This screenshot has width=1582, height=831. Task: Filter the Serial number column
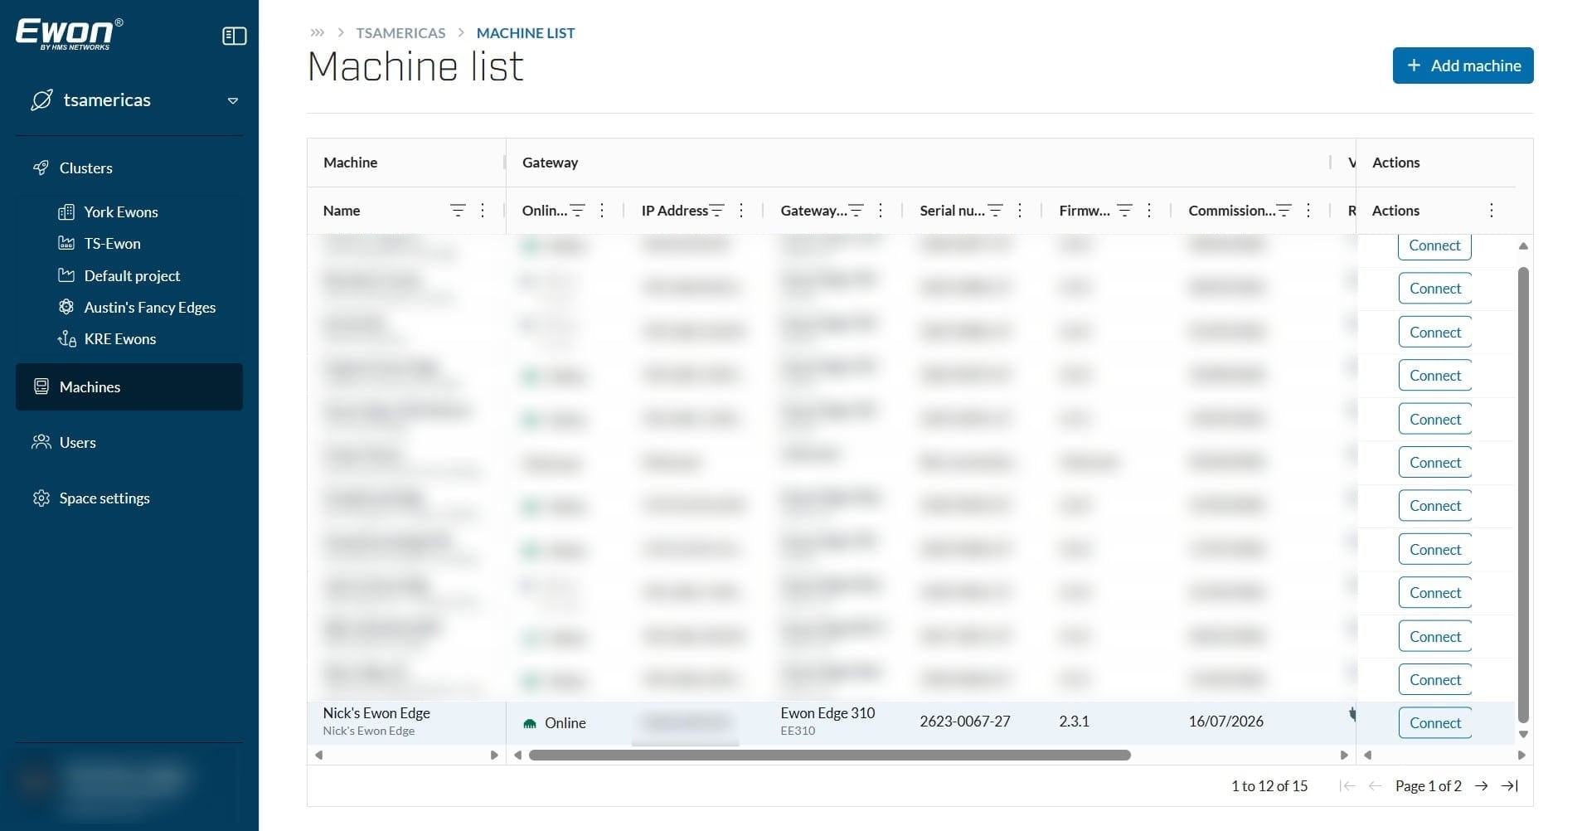click(996, 211)
